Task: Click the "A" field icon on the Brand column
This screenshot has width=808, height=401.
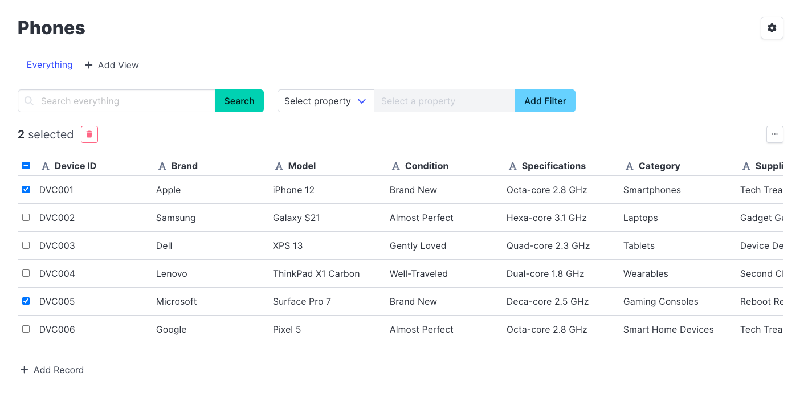Action: click(162, 166)
